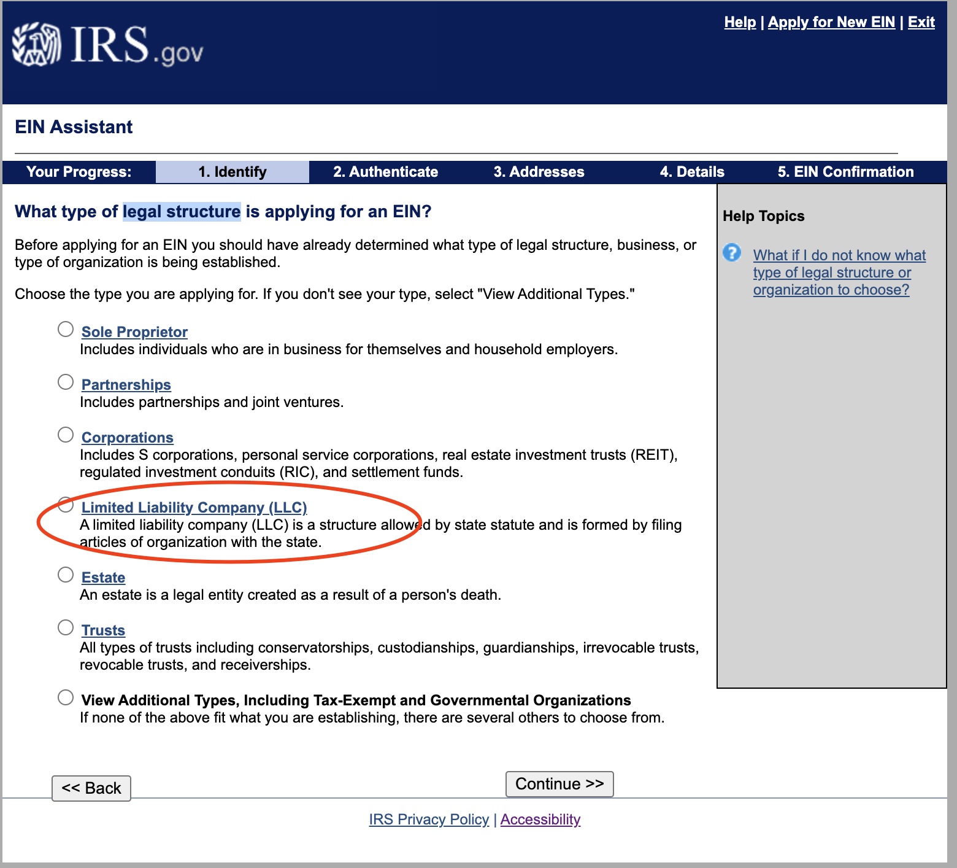
Task: Select the Partnerships radio button
Action: [x=66, y=382]
